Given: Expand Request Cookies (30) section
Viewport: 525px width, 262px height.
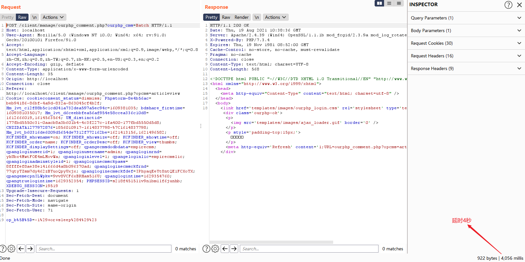Looking at the screenshot, I should (x=466, y=43).
